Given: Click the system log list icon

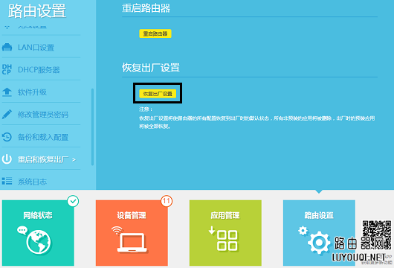Looking at the screenshot, I should pyautogui.click(x=7, y=181).
